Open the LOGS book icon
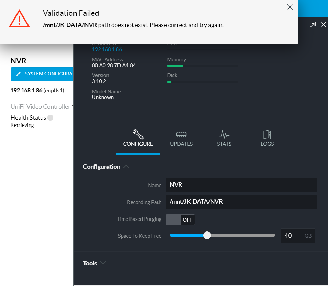Screen dimensions: 328x286 pos(267,134)
